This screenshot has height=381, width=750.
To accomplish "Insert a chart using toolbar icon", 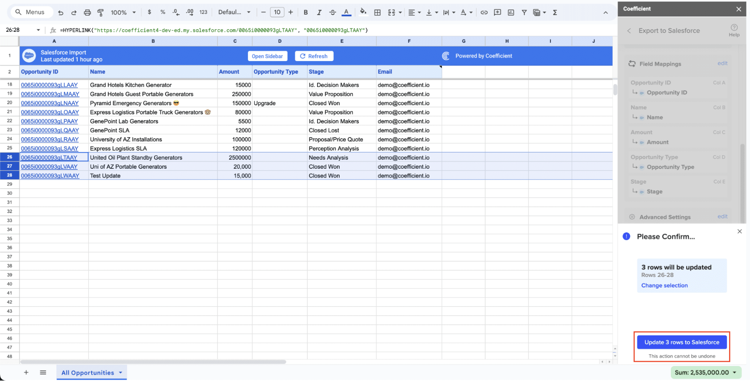I will [x=511, y=12].
